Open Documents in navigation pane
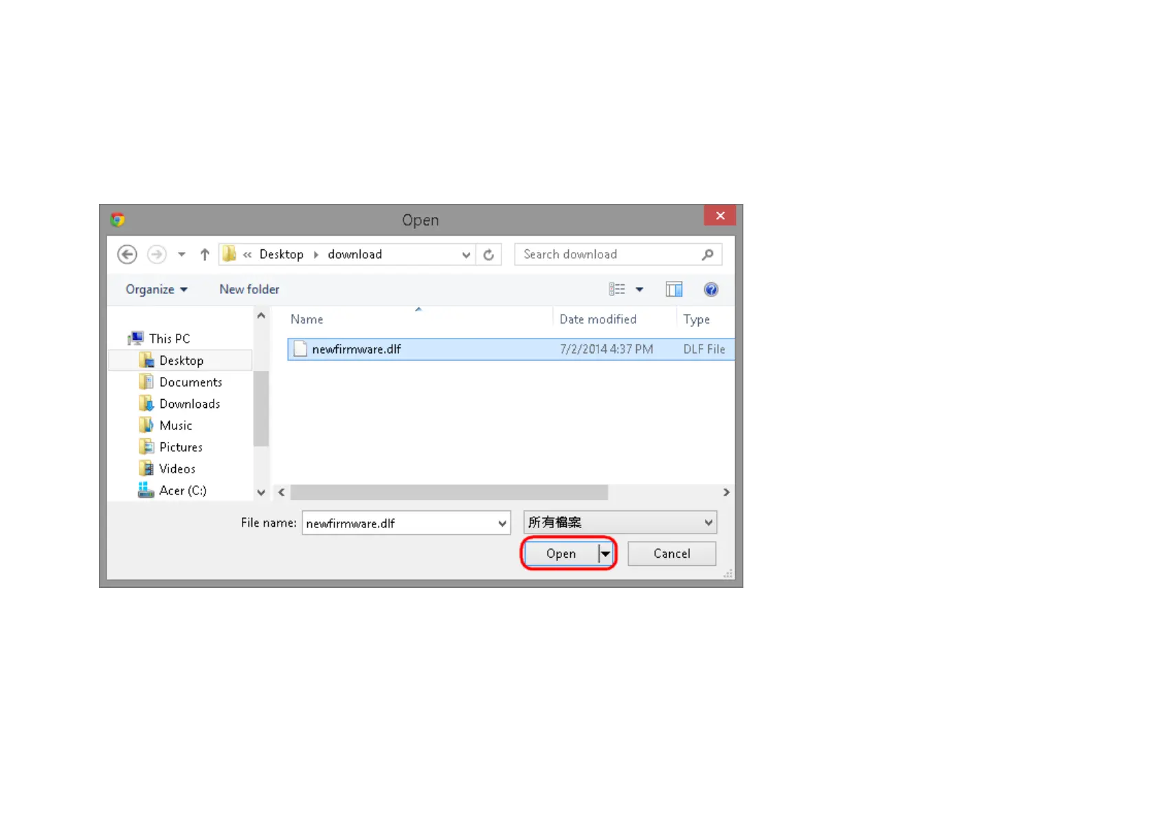Image resolution: width=1157 pixels, height=818 pixels. [191, 382]
